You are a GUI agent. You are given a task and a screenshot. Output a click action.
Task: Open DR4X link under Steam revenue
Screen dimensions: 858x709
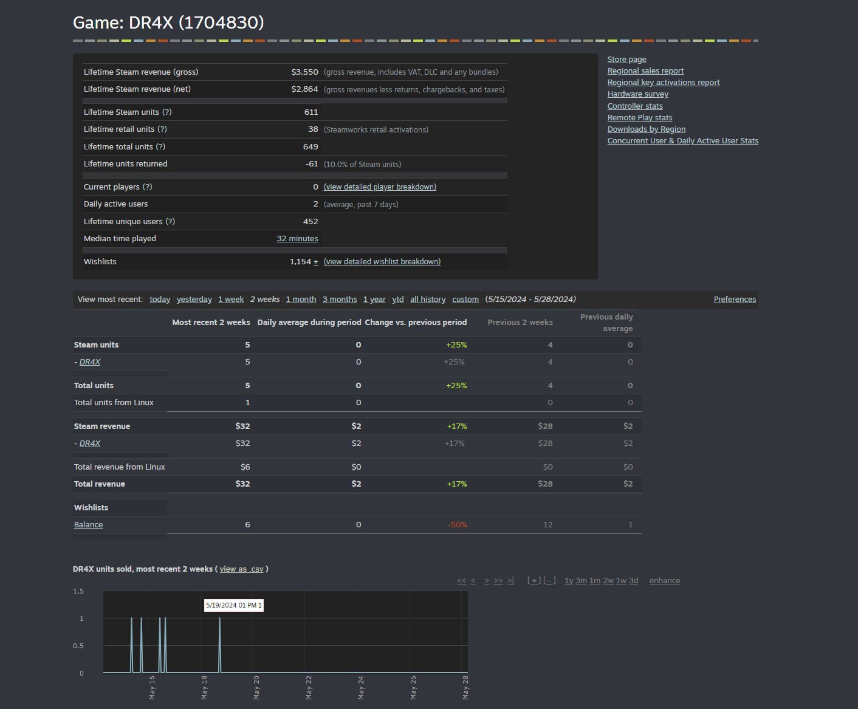tap(90, 443)
